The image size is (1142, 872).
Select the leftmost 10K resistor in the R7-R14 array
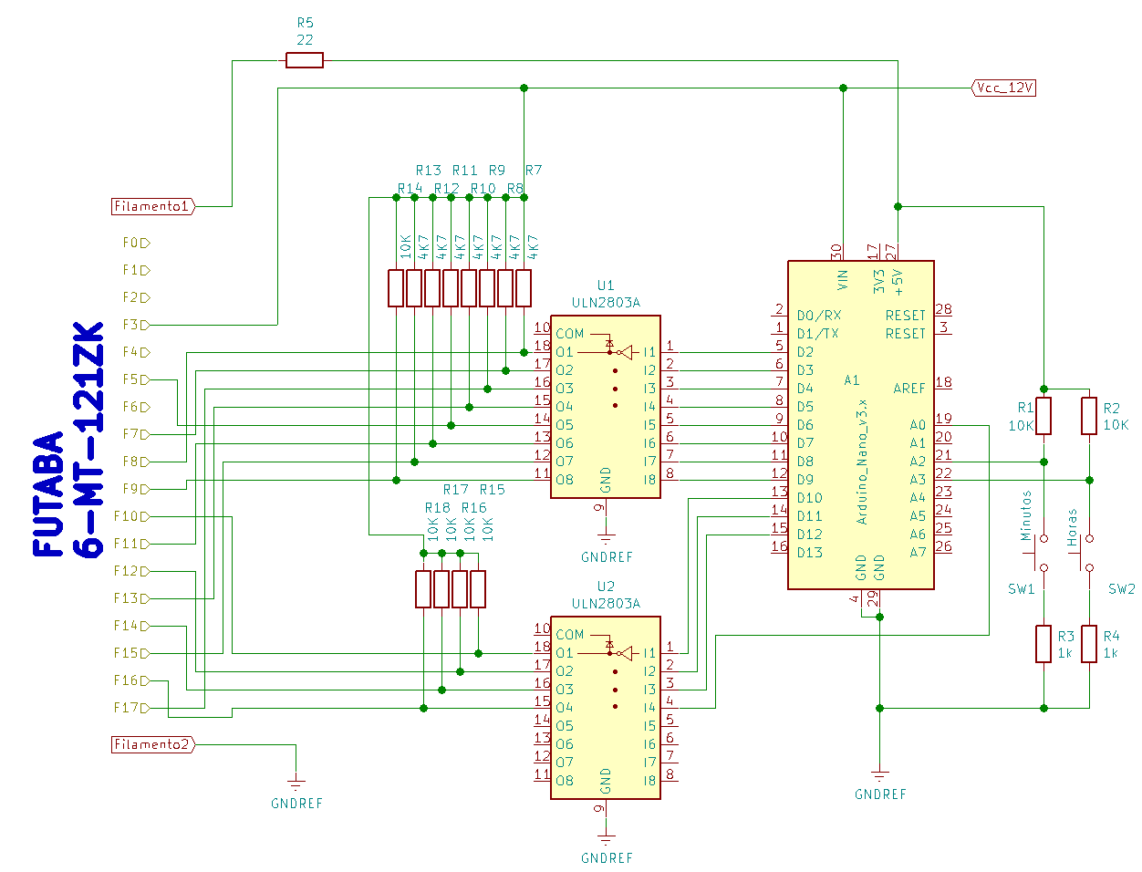pyautogui.click(x=396, y=288)
